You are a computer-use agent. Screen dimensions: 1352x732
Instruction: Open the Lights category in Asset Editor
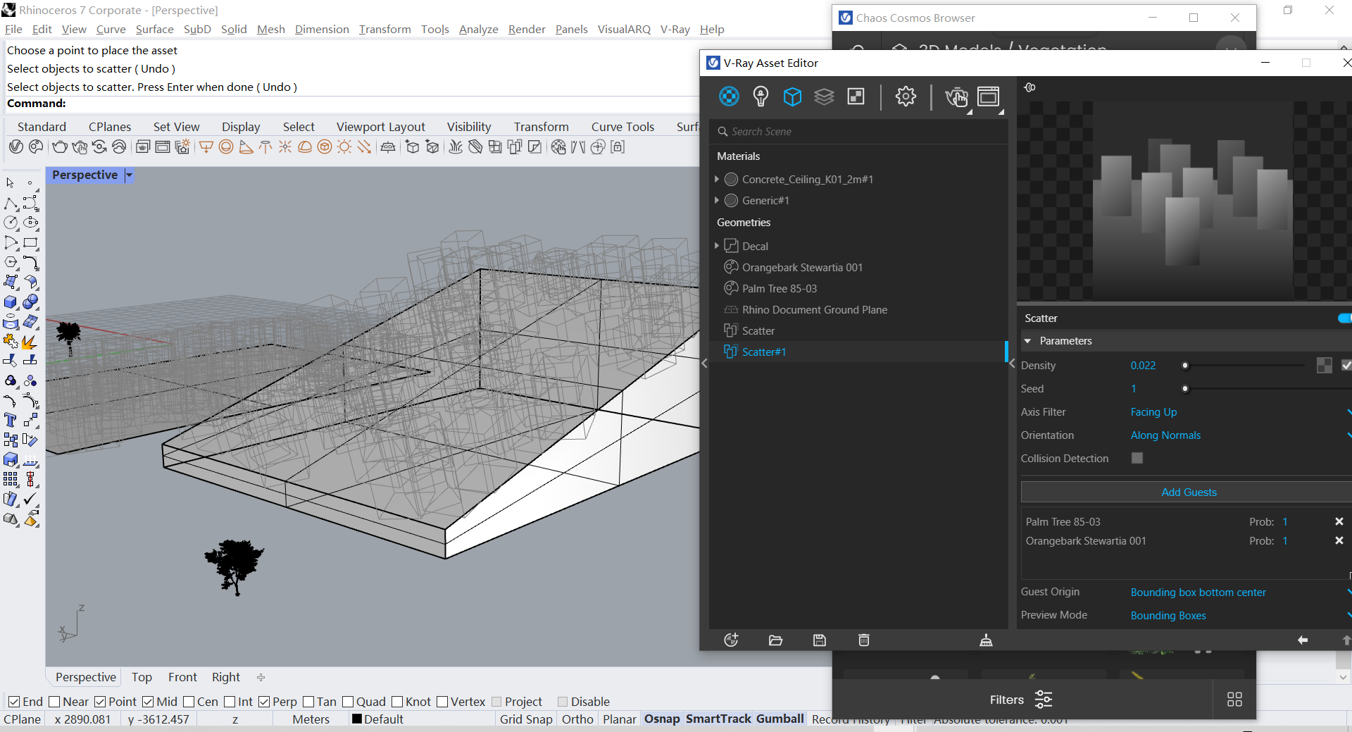tap(760, 96)
